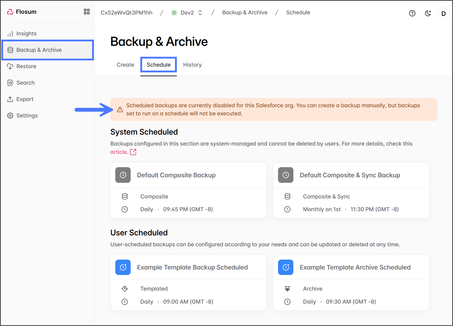This screenshot has width=453, height=326.
Task: Open Settings from the sidebar
Action: [27, 116]
